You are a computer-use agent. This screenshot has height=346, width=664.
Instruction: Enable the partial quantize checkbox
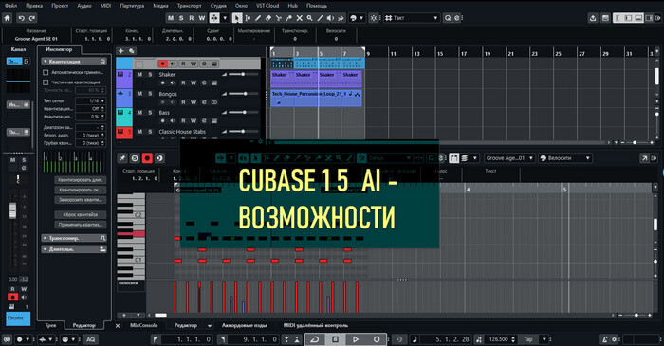click(x=46, y=82)
